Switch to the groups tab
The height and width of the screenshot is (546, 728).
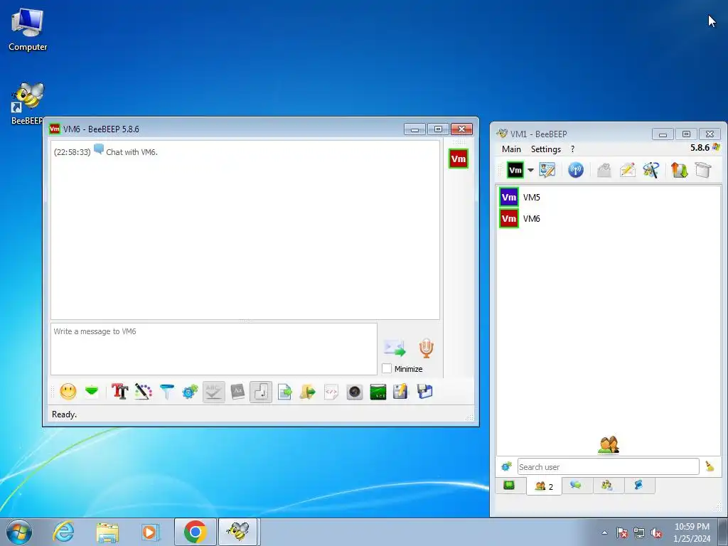tap(607, 485)
